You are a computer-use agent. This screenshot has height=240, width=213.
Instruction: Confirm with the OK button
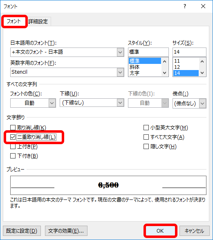(x=160, y=231)
